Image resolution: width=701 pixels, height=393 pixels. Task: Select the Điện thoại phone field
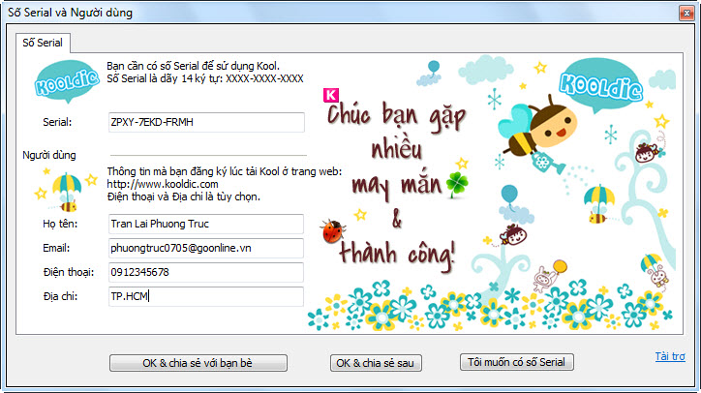click(207, 272)
